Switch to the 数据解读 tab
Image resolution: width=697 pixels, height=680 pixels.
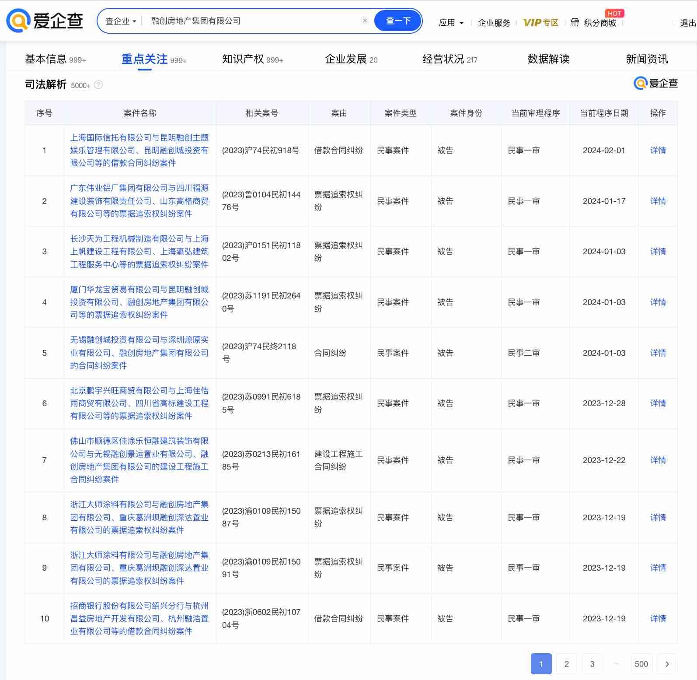[x=548, y=59]
